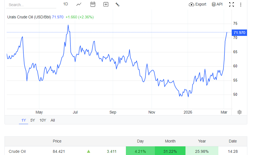254x155 pixels.
Task: Sort table by Month column header
Action: [170, 141]
